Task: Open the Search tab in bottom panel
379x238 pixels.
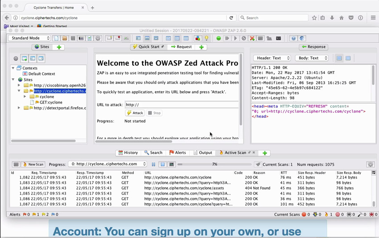Action: tap(153, 153)
